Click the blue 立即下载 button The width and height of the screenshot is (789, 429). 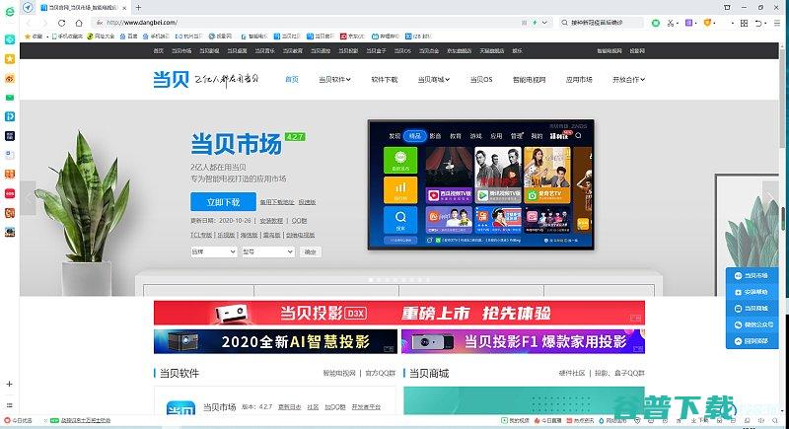224,201
